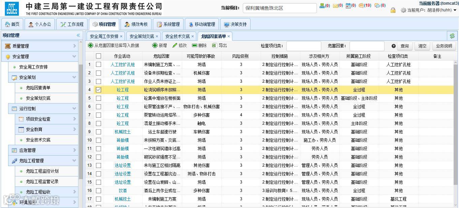This screenshot has height=208, width=459.
Task: Click the green refresh icon at tab bar end
Action: click(x=452, y=36)
